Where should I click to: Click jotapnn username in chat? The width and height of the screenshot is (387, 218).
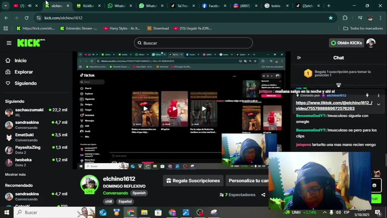[x=303, y=145]
